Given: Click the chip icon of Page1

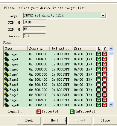Looking at the screenshot, I should click(x=7, y=59).
